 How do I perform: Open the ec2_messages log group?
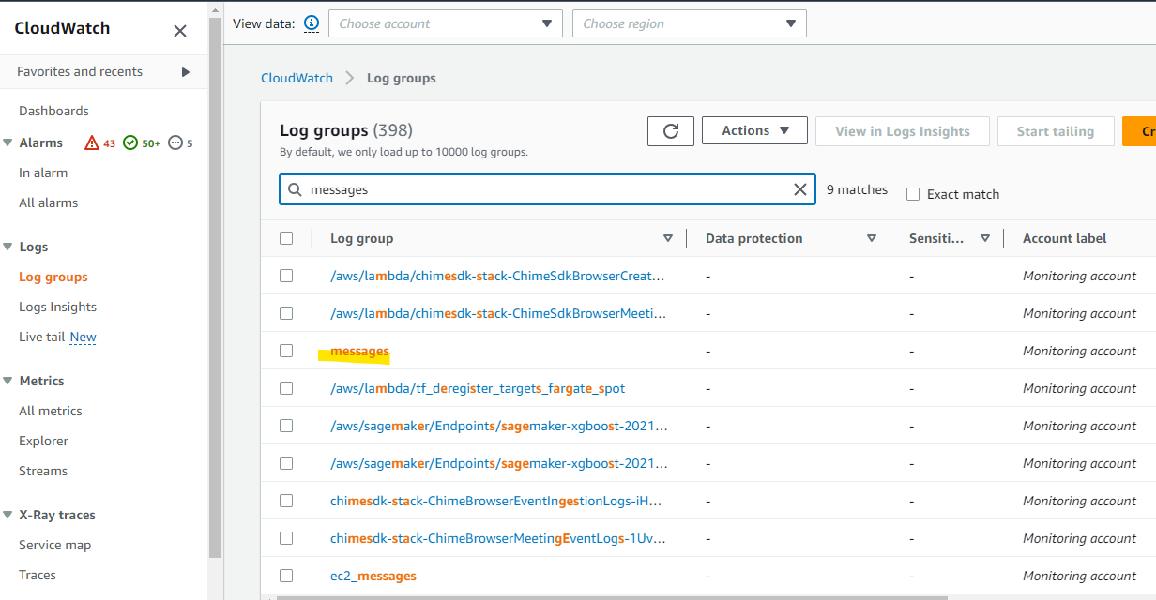click(373, 576)
